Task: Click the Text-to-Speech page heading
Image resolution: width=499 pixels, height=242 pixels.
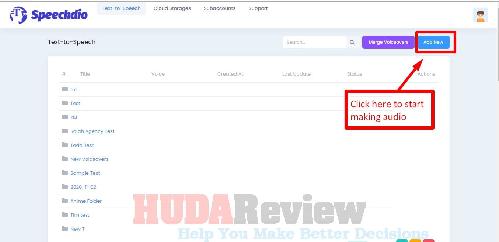Action: pos(71,42)
